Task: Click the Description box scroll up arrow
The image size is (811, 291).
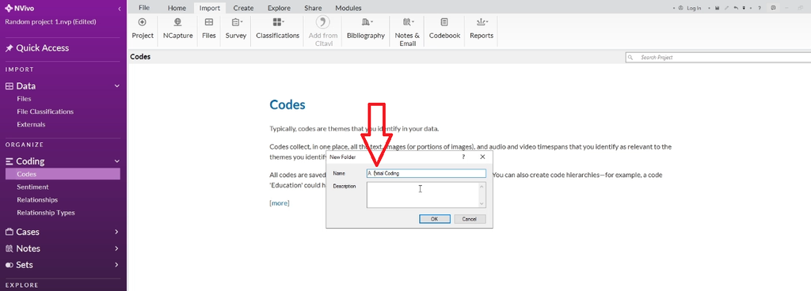Action: point(482,187)
